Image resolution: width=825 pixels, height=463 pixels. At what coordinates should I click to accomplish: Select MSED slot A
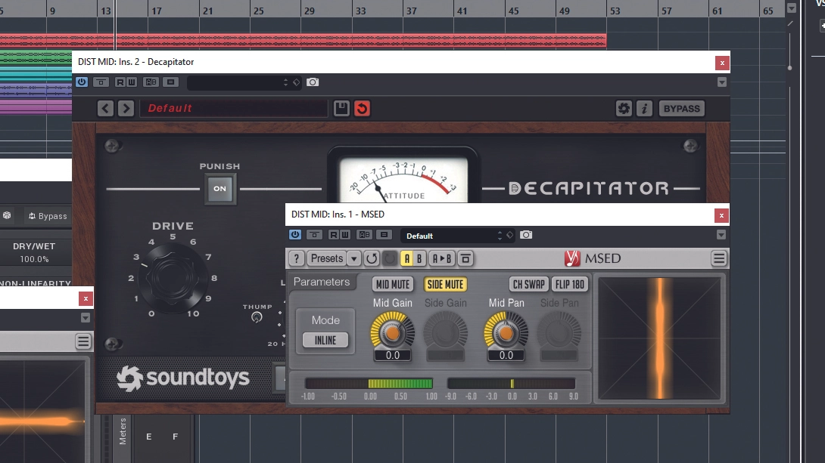[406, 258]
